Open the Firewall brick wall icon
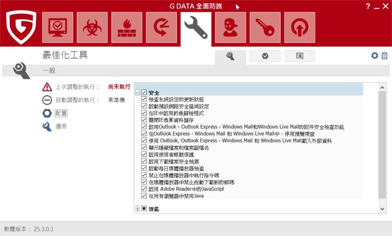The height and width of the screenshot is (236, 392). click(127, 27)
